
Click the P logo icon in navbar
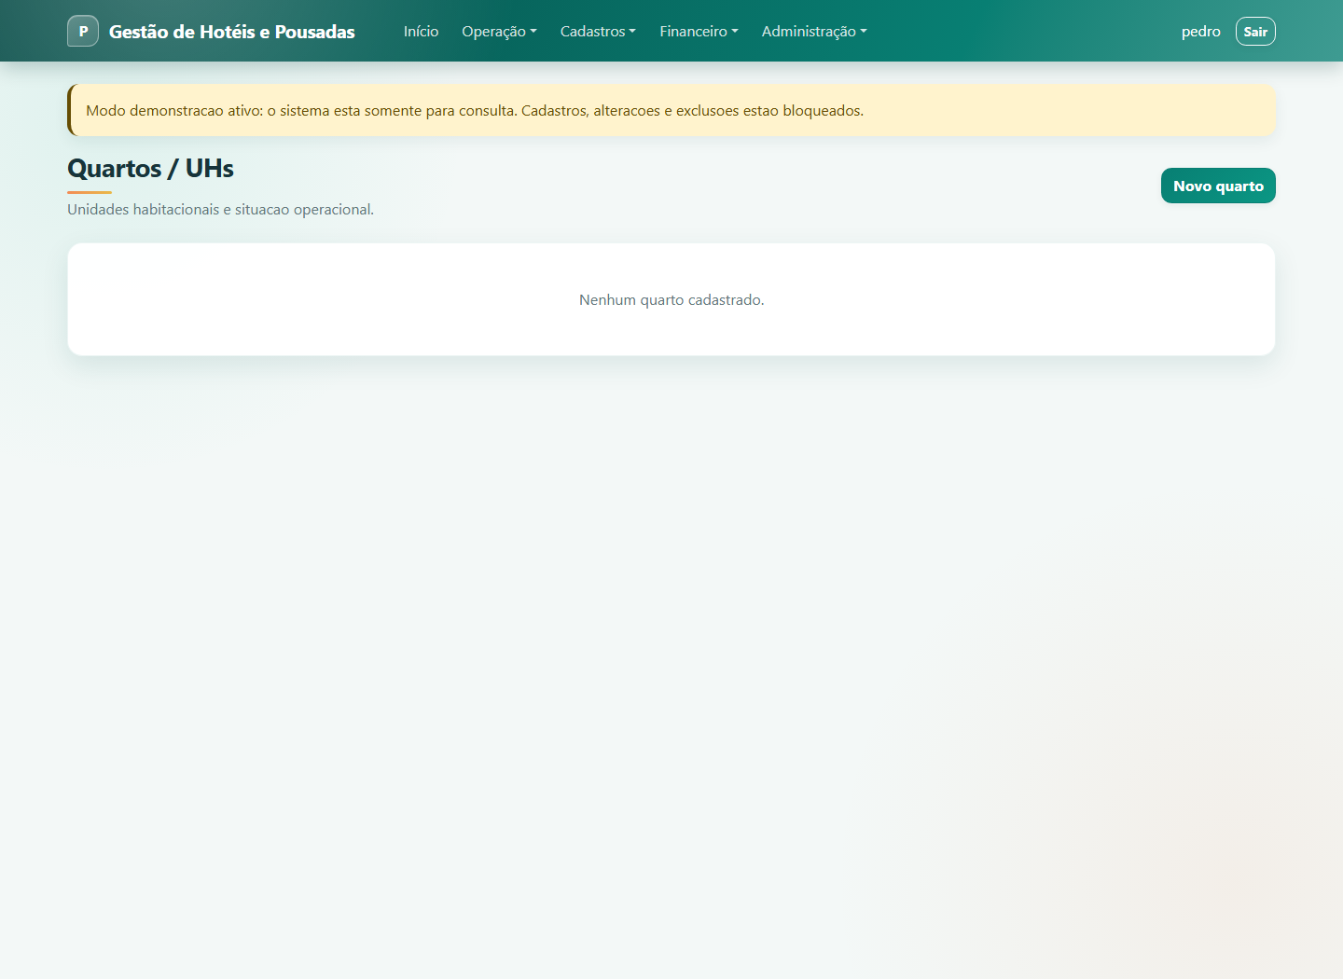click(x=83, y=31)
